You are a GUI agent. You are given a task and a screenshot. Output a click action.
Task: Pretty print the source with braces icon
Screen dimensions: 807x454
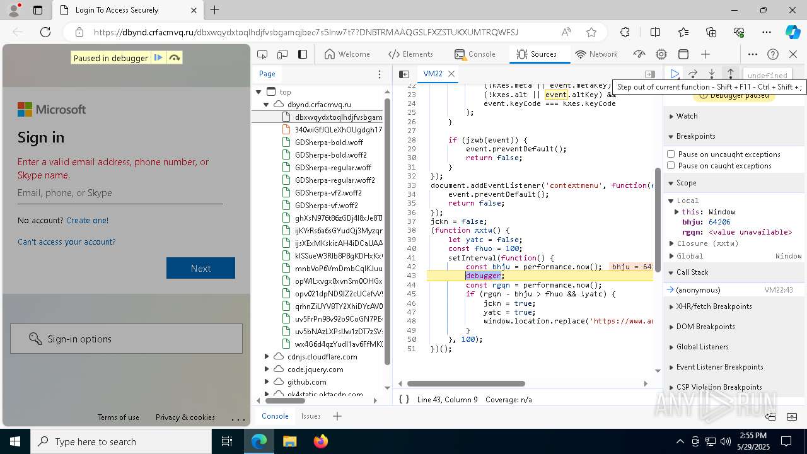pyautogui.click(x=404, y=399)
